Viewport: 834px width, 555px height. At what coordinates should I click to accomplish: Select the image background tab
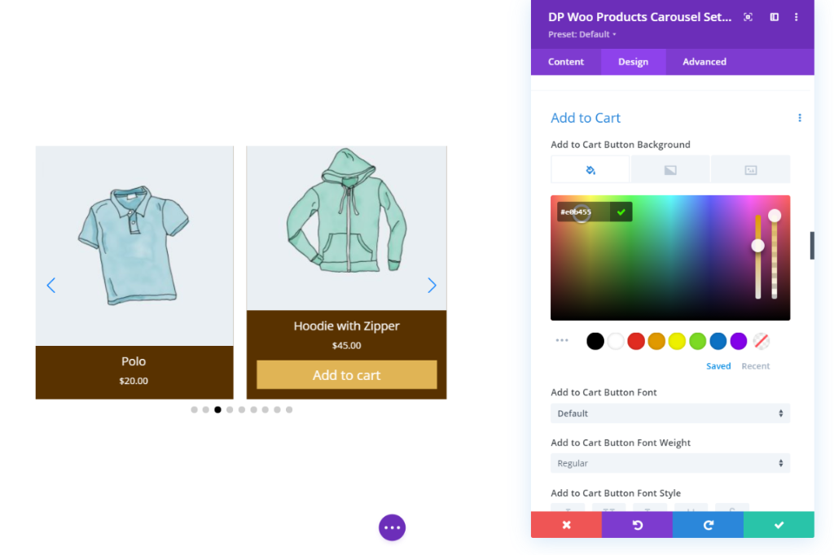750,169
